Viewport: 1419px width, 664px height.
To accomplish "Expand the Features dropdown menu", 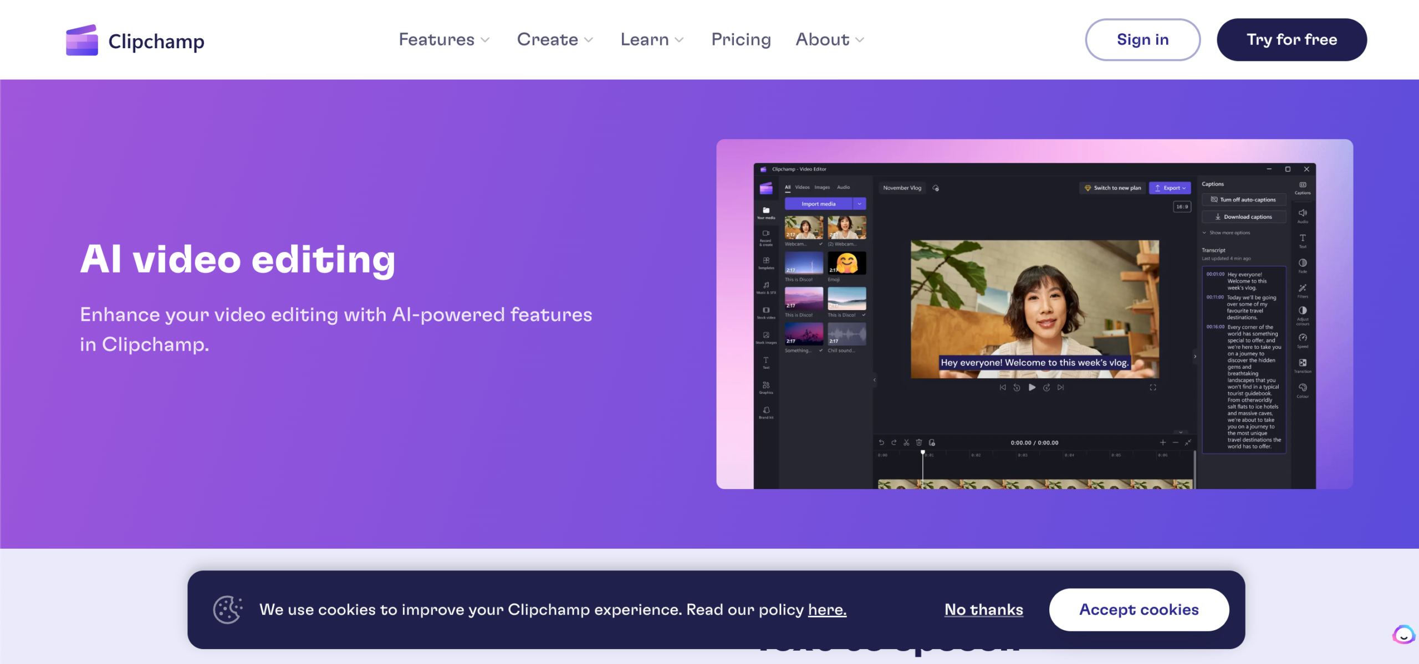I will (444, 40).
